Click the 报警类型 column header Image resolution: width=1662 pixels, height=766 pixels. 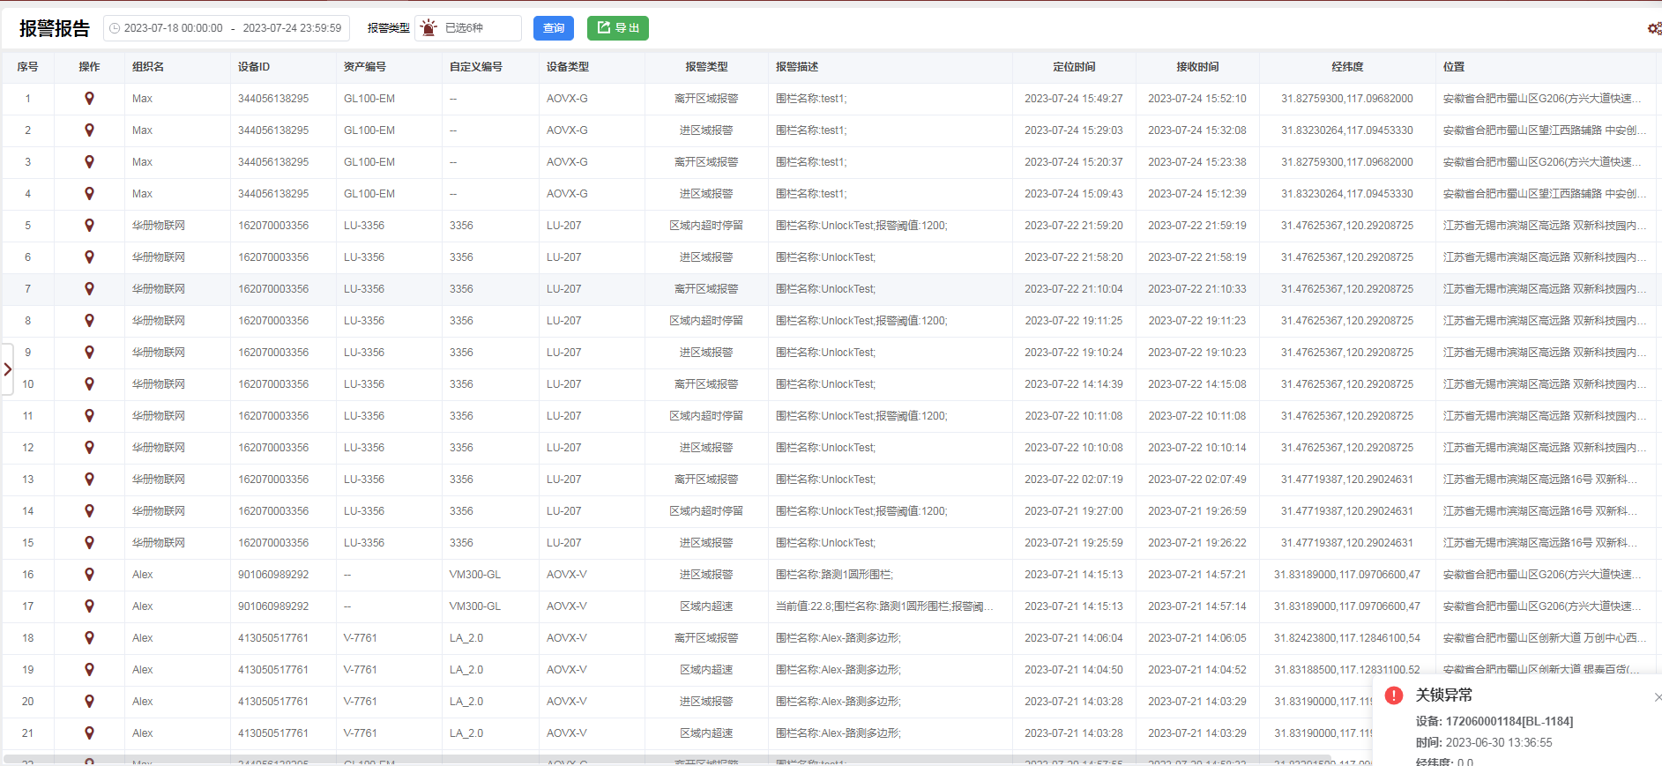(705, 67)
